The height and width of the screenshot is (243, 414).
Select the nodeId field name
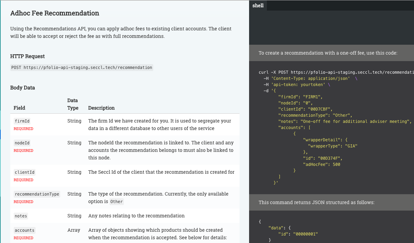click(22, 143)
